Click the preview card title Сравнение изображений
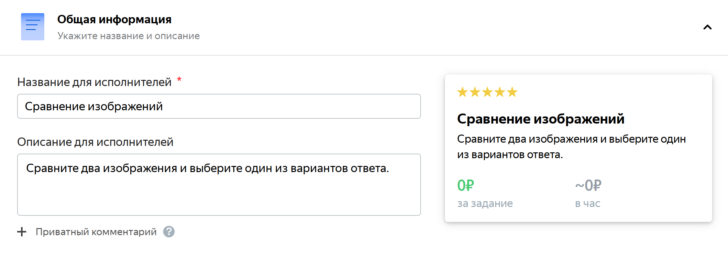 (x=541, y=119)
